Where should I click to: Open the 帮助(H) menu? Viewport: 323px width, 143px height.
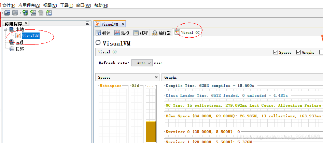click(x=101, y=5)
